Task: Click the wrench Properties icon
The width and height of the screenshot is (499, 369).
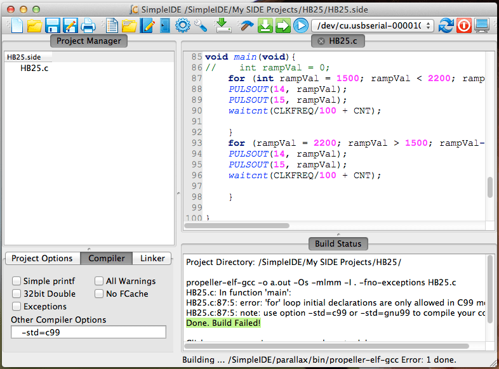Action: click(201, 25)
